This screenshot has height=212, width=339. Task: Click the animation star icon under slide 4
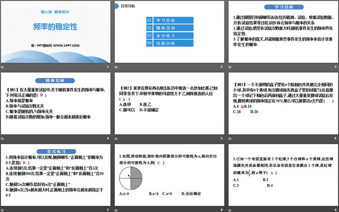2,138
